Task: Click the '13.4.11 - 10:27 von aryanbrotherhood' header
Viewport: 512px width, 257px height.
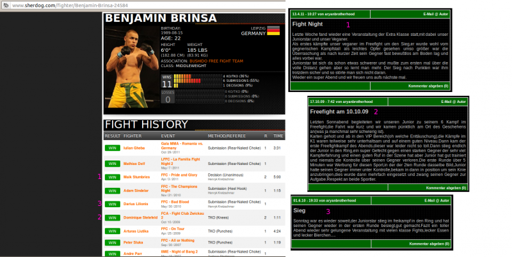Action: (x=323, y=14)
